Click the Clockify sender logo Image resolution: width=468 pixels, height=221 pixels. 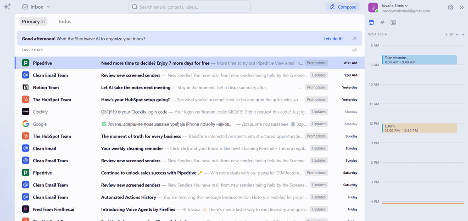coord(25,111)
